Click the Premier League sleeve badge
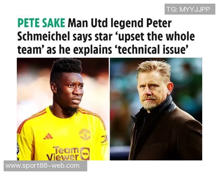Image resolution: width=219 pixels, height=175 pixels. tap(18, 148)
